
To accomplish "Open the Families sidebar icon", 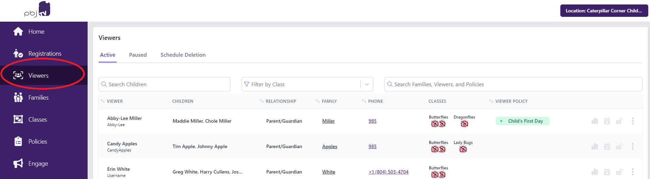I will tap(18, 98).
